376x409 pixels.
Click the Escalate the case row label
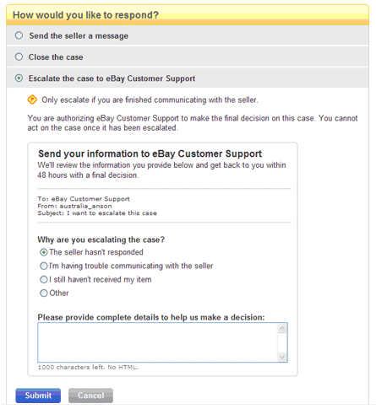112,78
